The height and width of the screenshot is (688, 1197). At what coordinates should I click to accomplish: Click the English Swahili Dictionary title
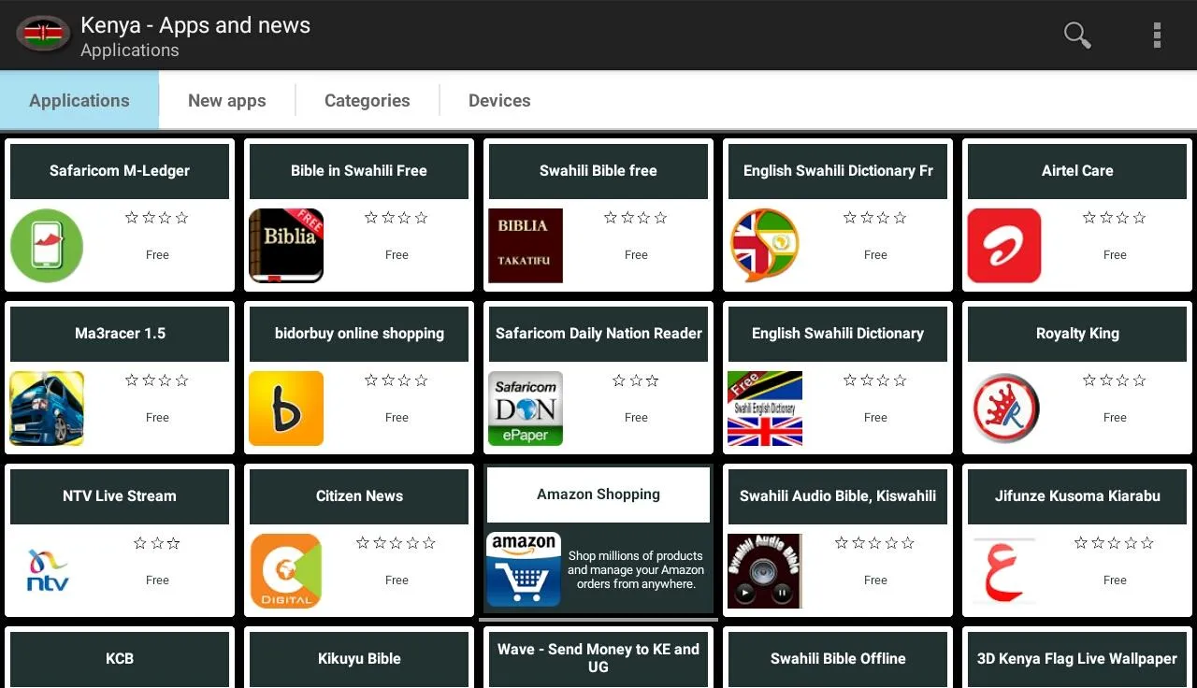[838, 333]
